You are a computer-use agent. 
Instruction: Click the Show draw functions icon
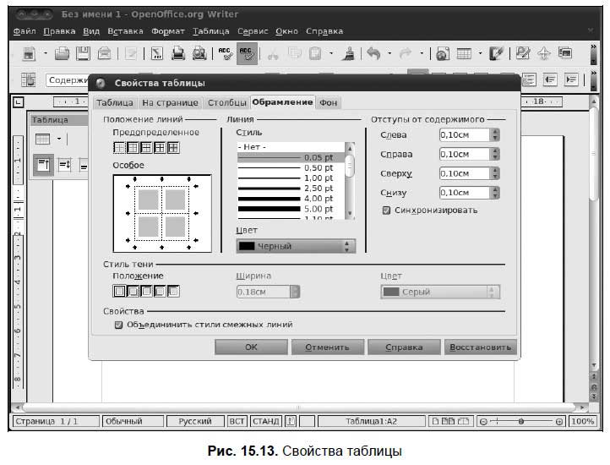coord(496,54)
